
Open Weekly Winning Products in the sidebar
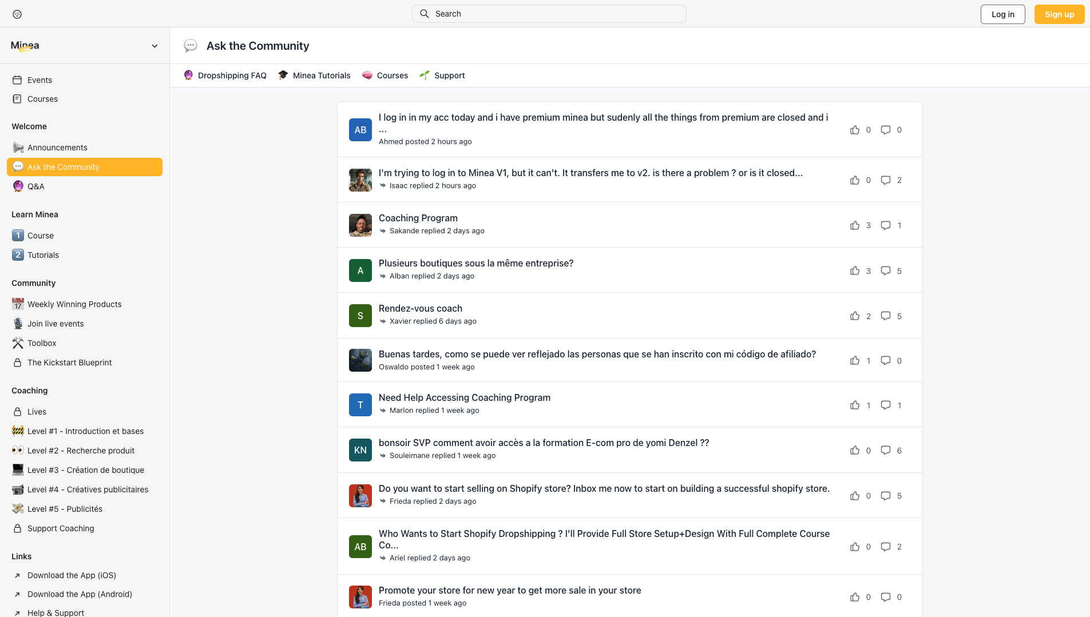coord(74,304)
